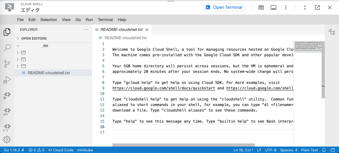Click Ln 16, Col 1 position indicator
The image size is (339, 153).
pyautogui.click(x=243, y=150)
